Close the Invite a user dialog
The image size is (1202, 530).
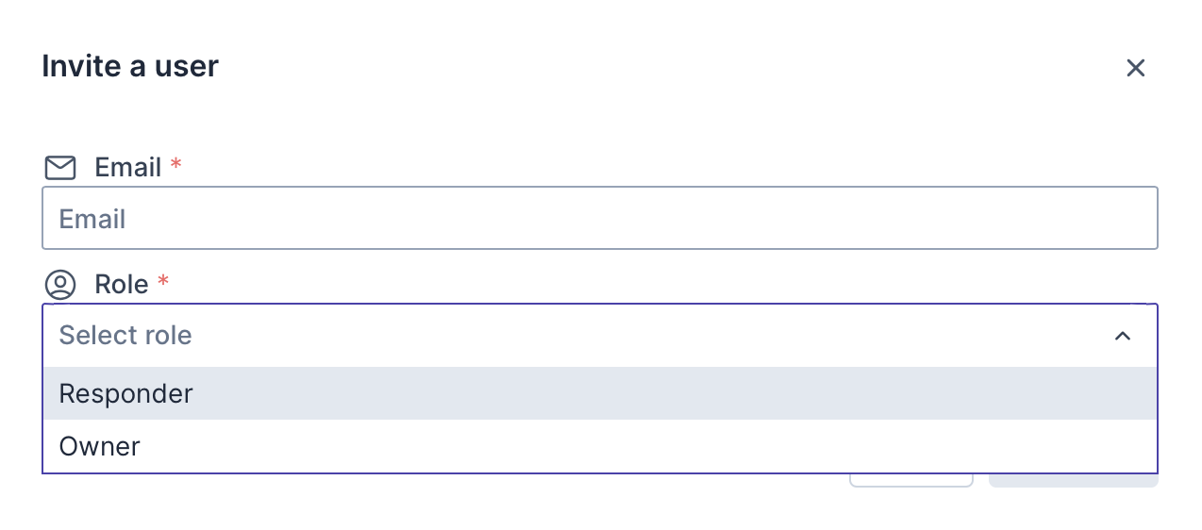click(x=1135, y=68)
